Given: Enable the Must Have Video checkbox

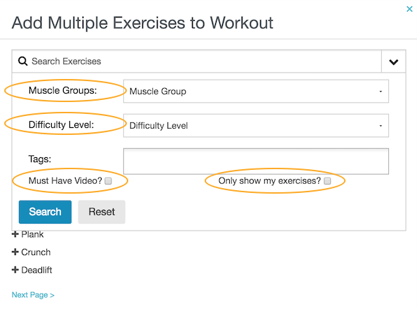Looking at the screenshot, I should coord(108,181).
